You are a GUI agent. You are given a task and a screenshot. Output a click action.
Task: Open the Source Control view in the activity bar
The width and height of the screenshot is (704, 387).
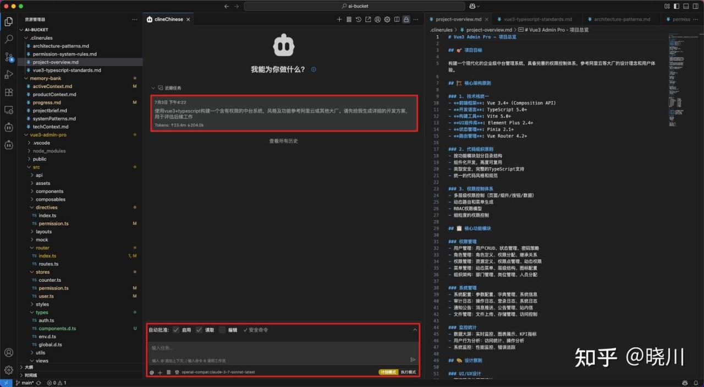click(9, 57)
